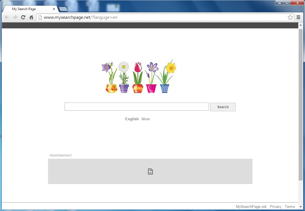Bookmark this page with the star icon
The height and width of the screenshot is (211, 305).
[x=290, y=17]
